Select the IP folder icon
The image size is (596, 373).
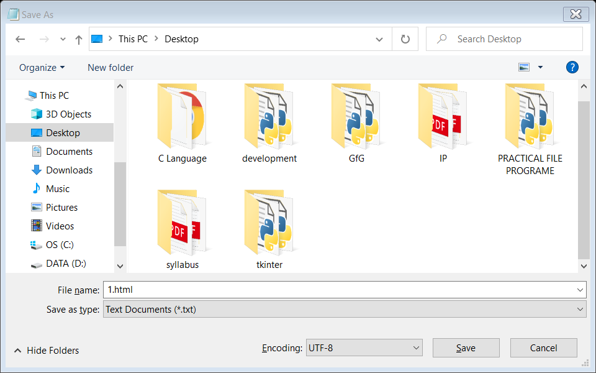coord(443,116)
